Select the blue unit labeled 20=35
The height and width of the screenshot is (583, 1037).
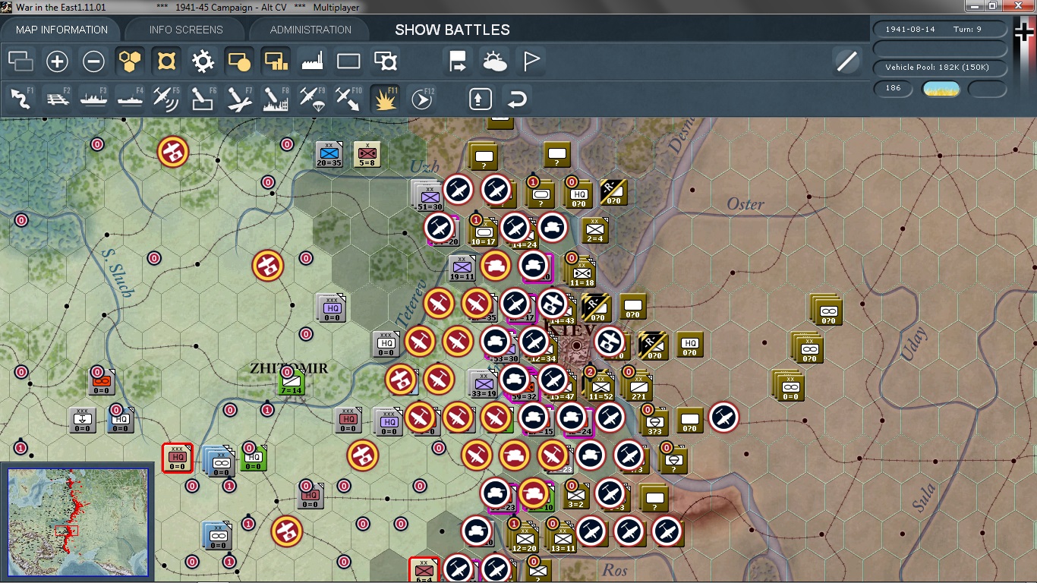click(329, 154)
